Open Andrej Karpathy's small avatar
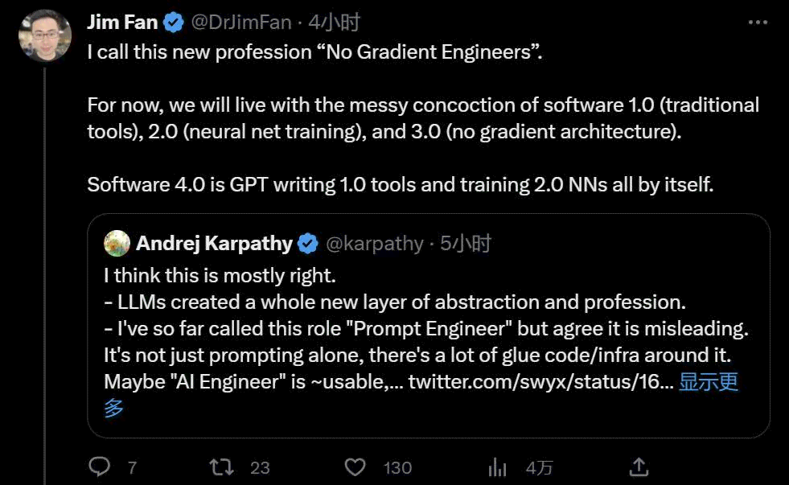Image resolution: width=789 pixels, height=485 pixels. pos(117,244)
